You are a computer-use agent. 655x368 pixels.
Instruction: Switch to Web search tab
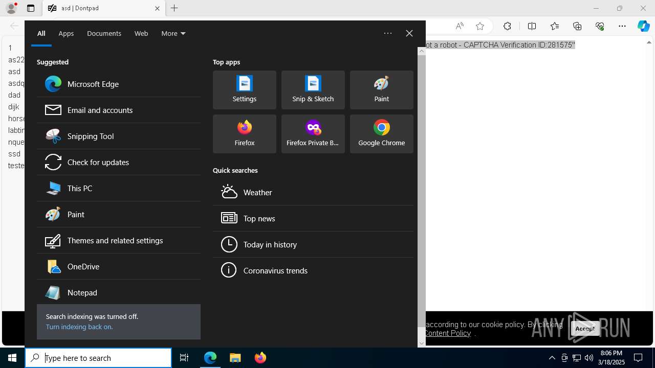(x=141, y=33)
